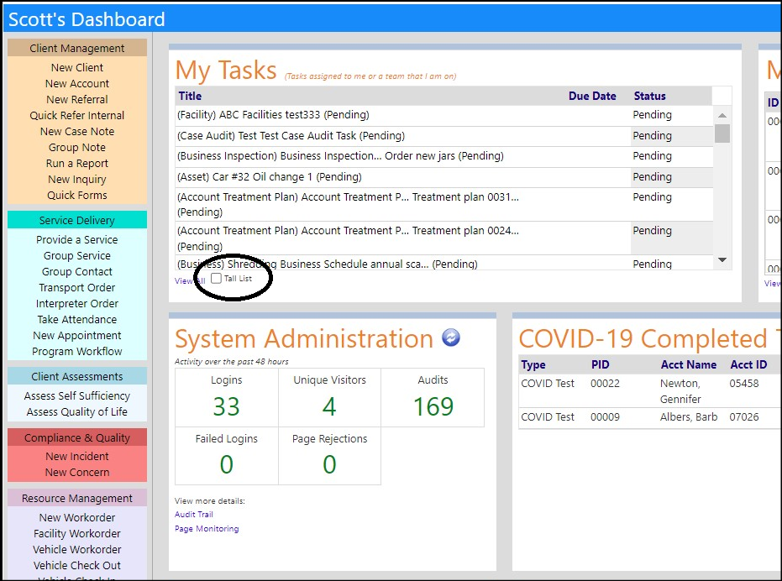Click the Page Rejections count
Image resolution: width=782 pixels, height=581 pixels.
click(x=329, y=464)
